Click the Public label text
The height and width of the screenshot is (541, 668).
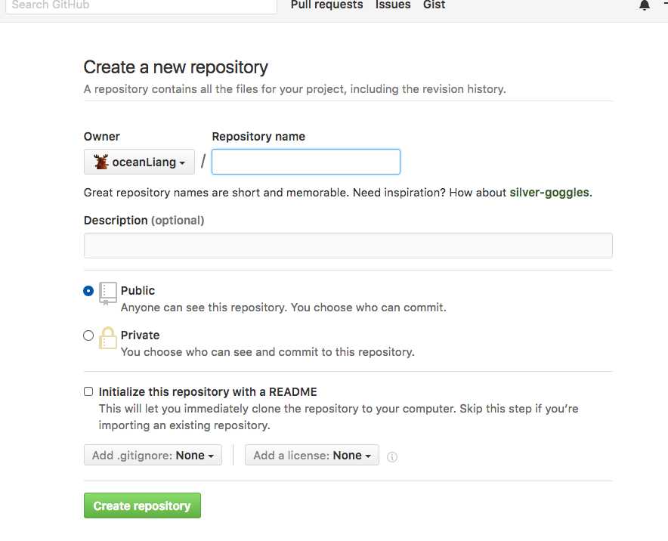(x=138, y=290)
